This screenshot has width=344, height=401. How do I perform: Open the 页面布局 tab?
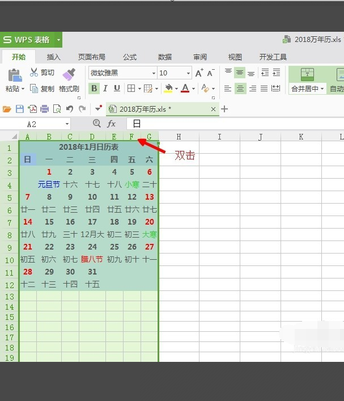(x=92, y=57)
